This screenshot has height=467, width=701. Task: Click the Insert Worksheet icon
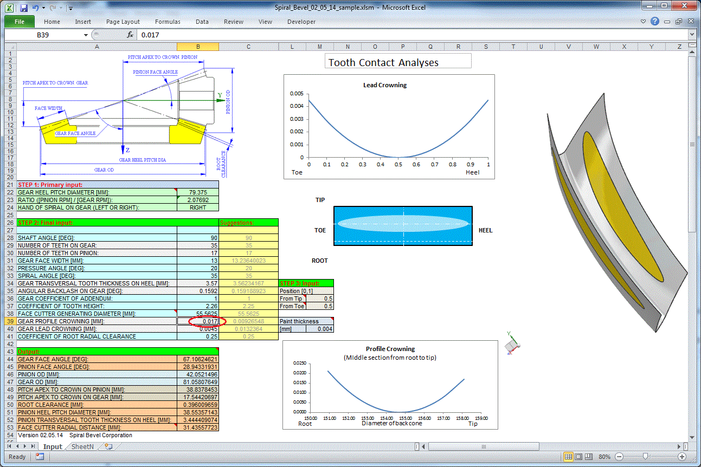pyautogui.click(x=108, y=446)
